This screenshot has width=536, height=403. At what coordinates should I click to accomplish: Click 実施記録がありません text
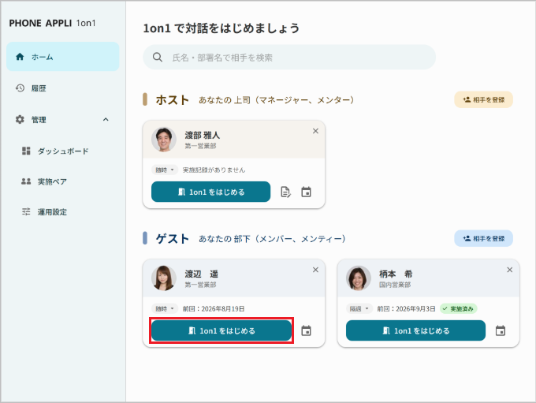click(x=214, y=170)
